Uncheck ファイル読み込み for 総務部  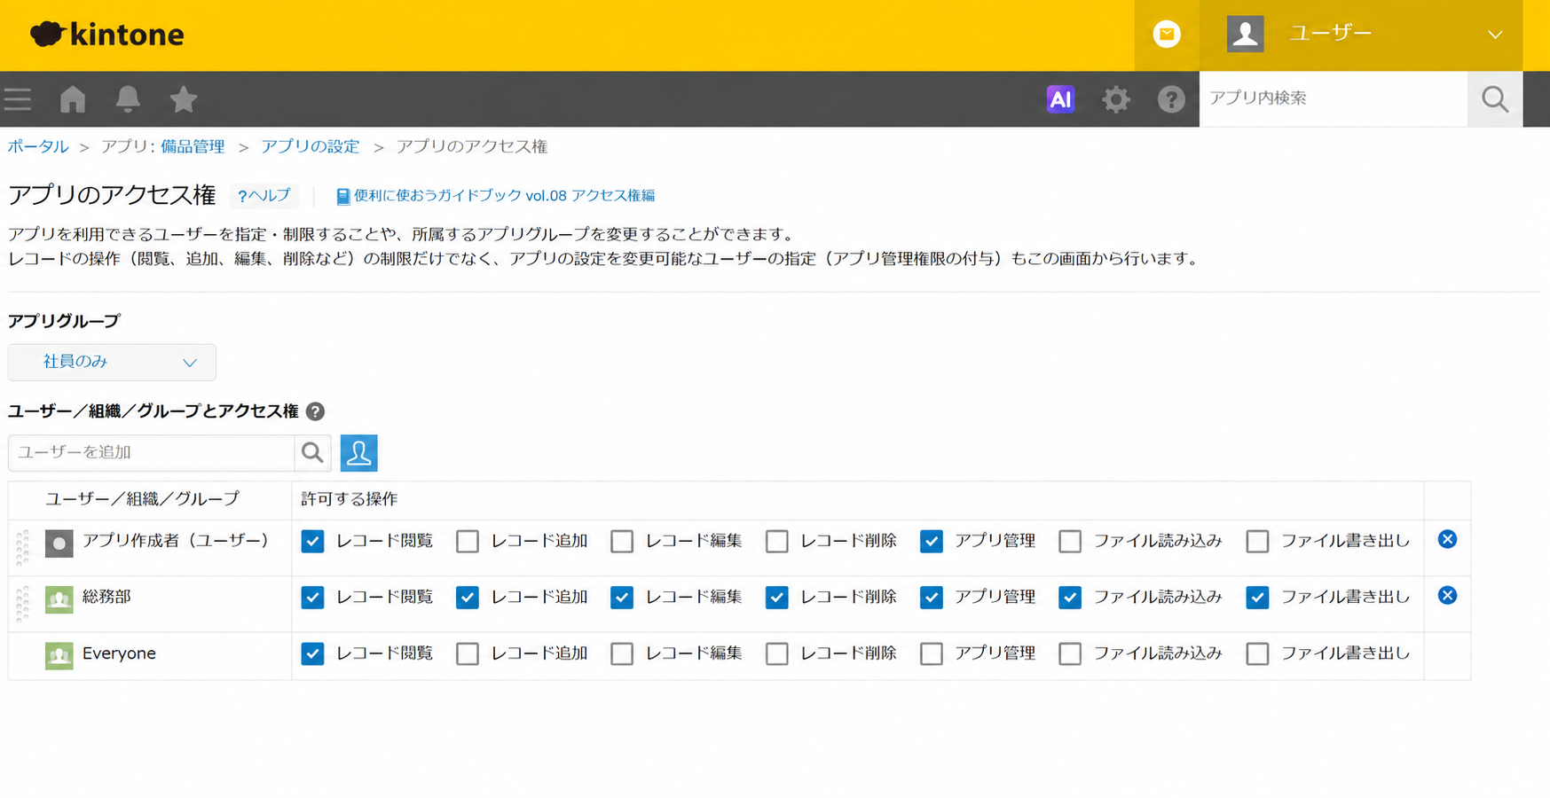click(1070, 598)
